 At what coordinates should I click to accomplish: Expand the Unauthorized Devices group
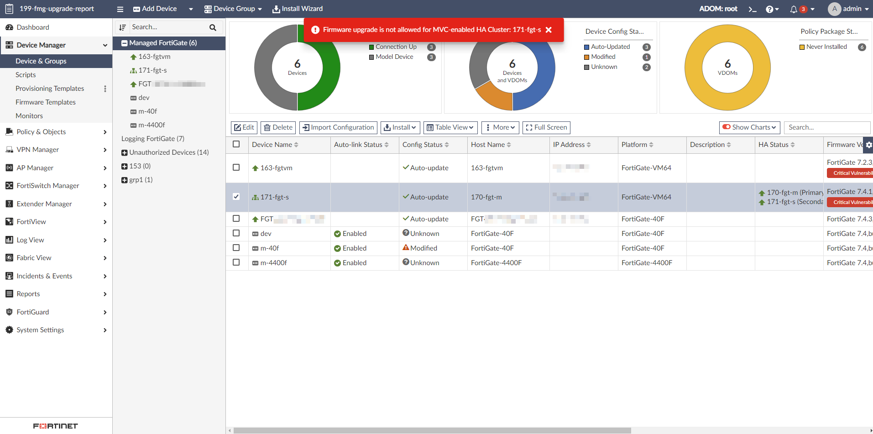[124, 152]
